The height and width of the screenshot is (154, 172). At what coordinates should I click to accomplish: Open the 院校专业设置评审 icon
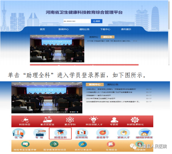[x=25, y=144]
